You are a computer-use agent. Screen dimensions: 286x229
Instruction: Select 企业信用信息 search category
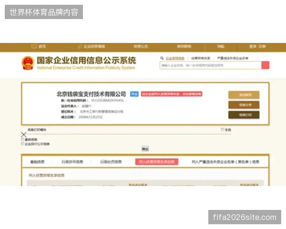(175, 58)
